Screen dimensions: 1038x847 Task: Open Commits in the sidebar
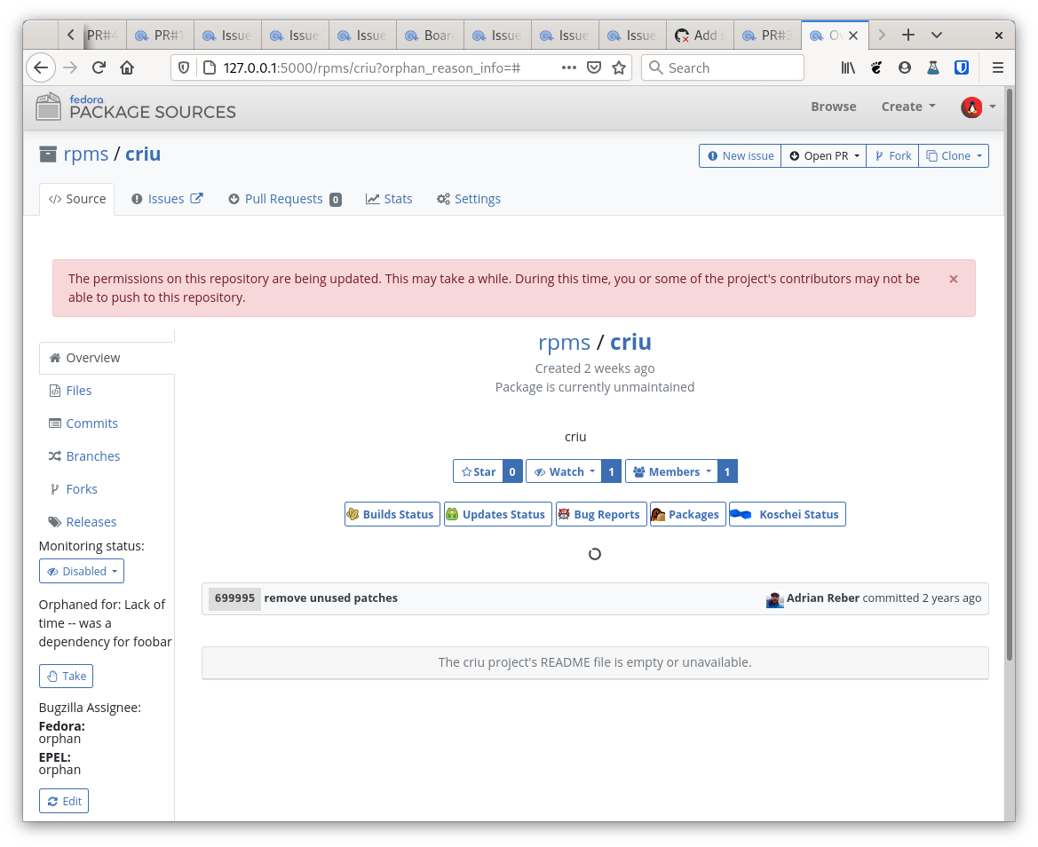(83, 423)
